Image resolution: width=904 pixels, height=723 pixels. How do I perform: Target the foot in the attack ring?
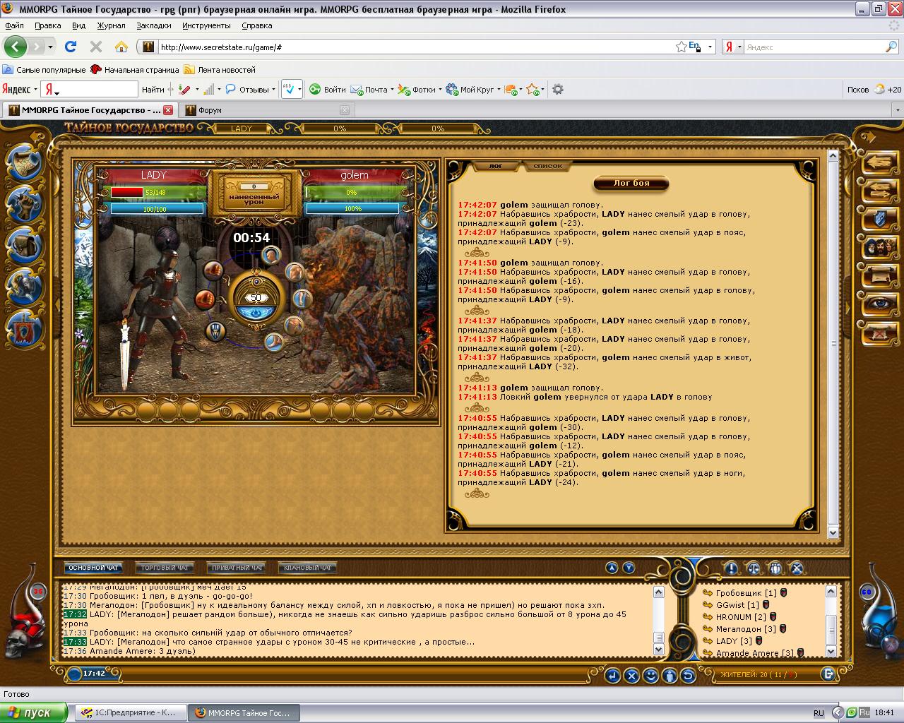[x=273, y=343]
